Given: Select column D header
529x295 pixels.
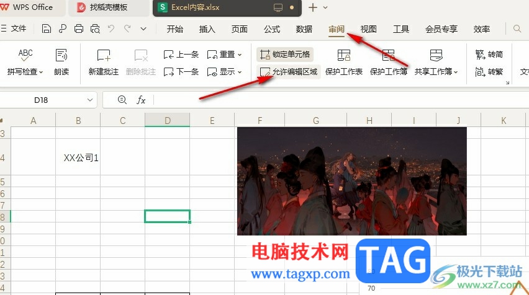Looking at the screenshot, I should click(168, 121).
